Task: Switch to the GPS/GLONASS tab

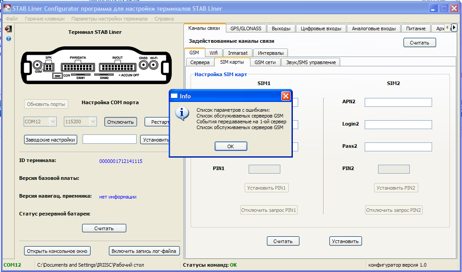Action: pos(246,28)
